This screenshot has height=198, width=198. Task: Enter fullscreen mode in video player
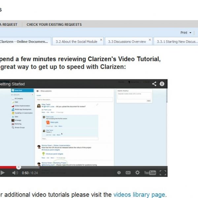click(163, 173)
